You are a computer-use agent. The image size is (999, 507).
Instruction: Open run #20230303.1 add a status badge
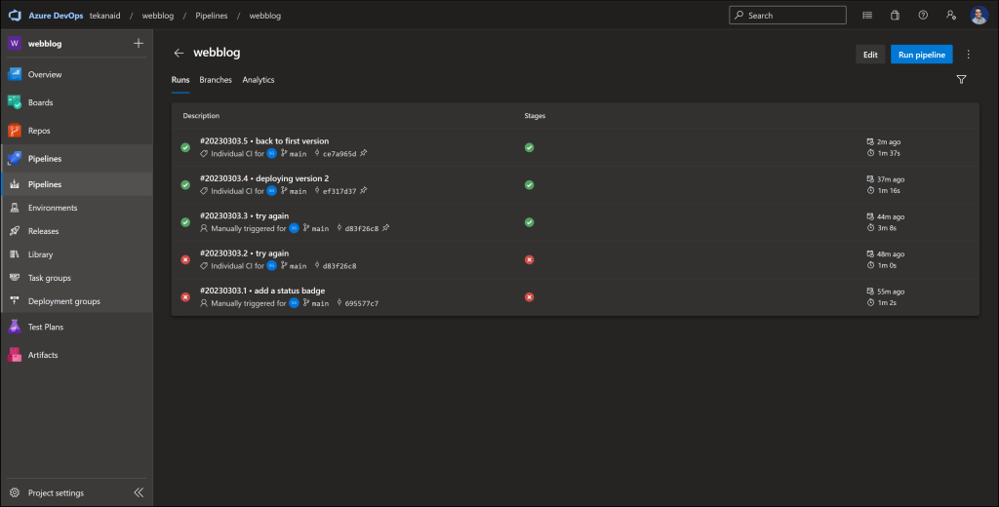262,291
